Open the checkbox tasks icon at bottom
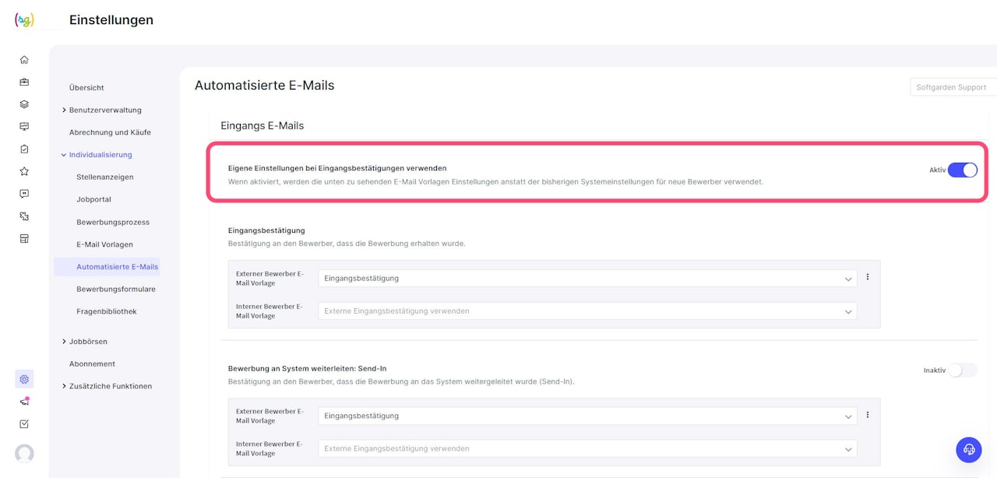Image resolution: width=997 pixels, height=478 pixels. [x=24, y=424]
